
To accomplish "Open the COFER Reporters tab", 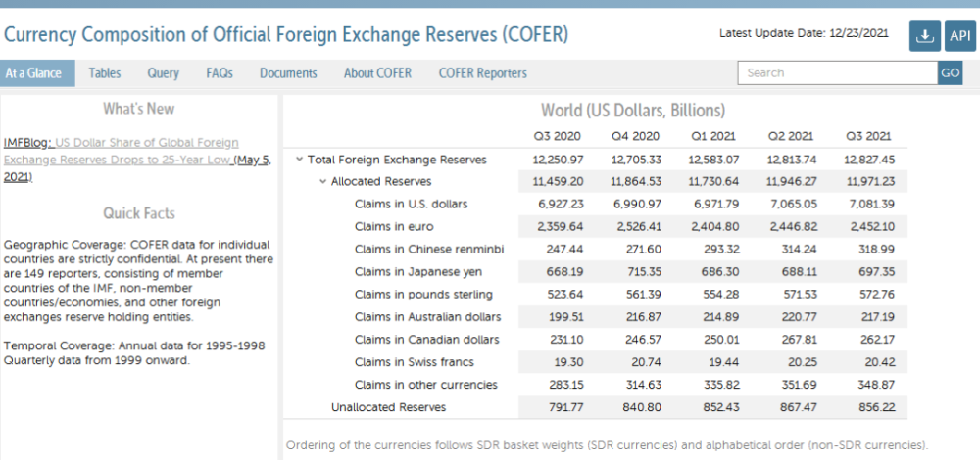I will (x=482, y=73).
